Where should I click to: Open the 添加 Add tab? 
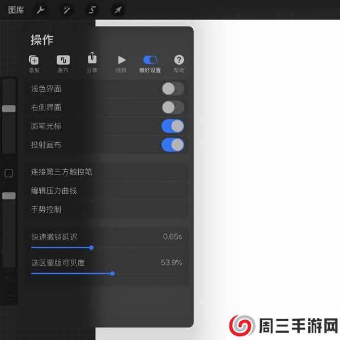34,63
